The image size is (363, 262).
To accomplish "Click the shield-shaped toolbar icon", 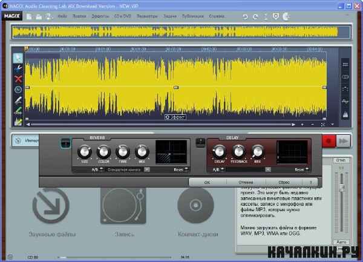I will (275, 16).
